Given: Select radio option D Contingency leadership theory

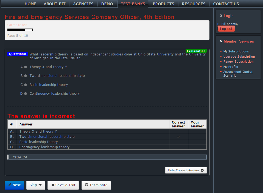Looking at the screenshot, I should tap(26, 94).
